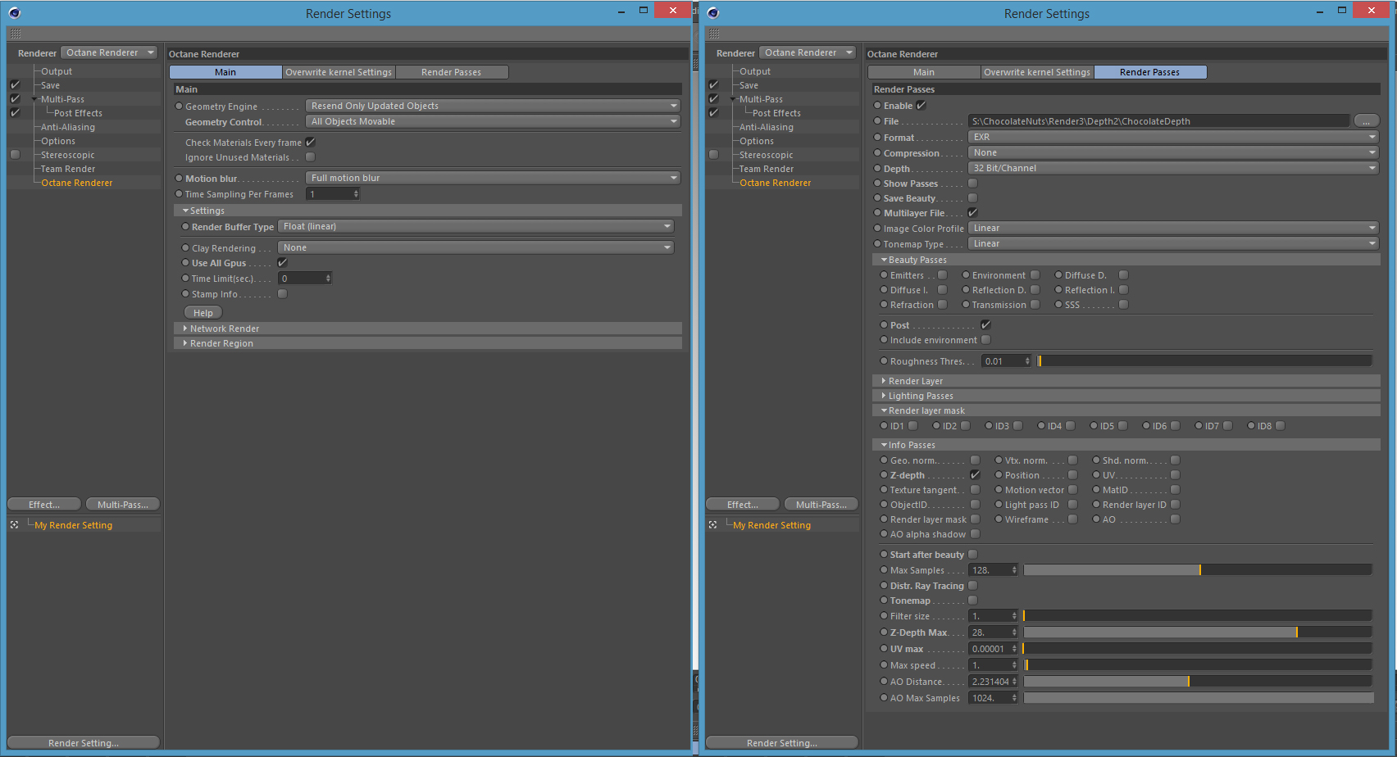
Task: Click the Effect... button in left window
Action: 44,504
